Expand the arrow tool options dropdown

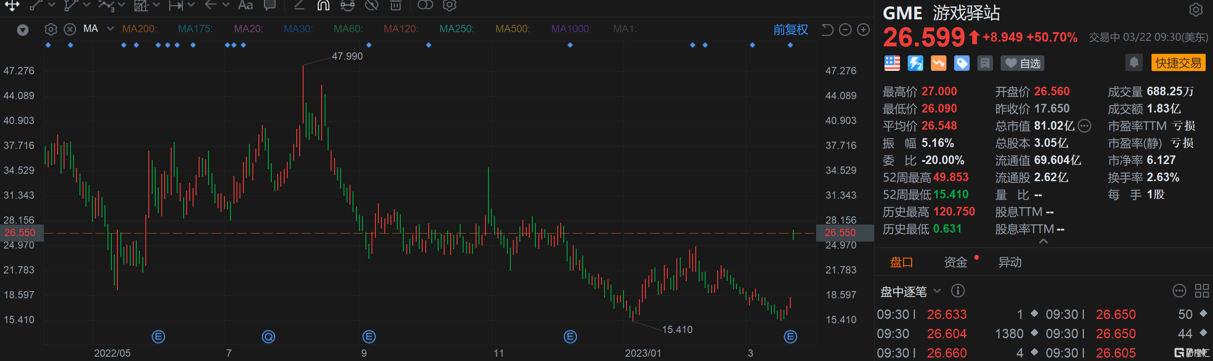coord(226,5)
